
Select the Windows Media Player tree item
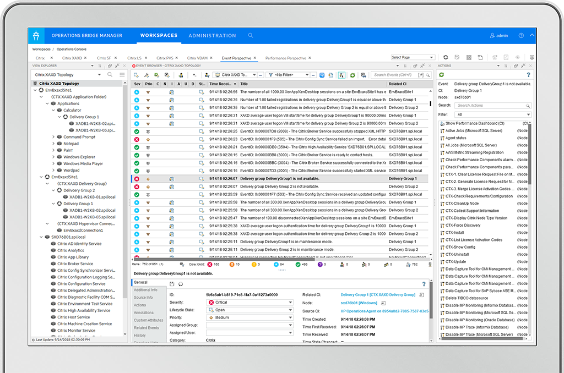coord(83,164)
